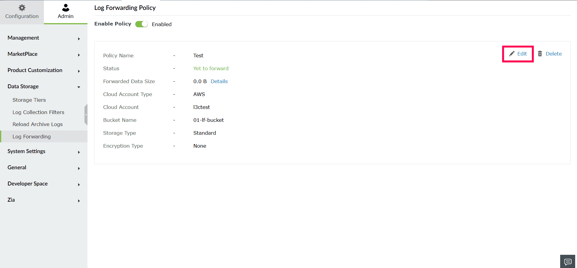The width and height of the screenshot is (577, 268).
Task: Select Log Forwarding in sidebar
Action: [x=44, y=137]
